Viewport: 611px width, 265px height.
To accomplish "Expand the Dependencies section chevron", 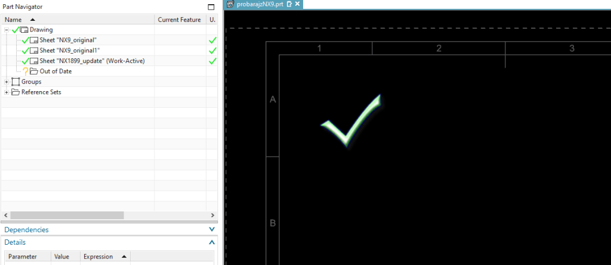I will click(x=212, y=230).
